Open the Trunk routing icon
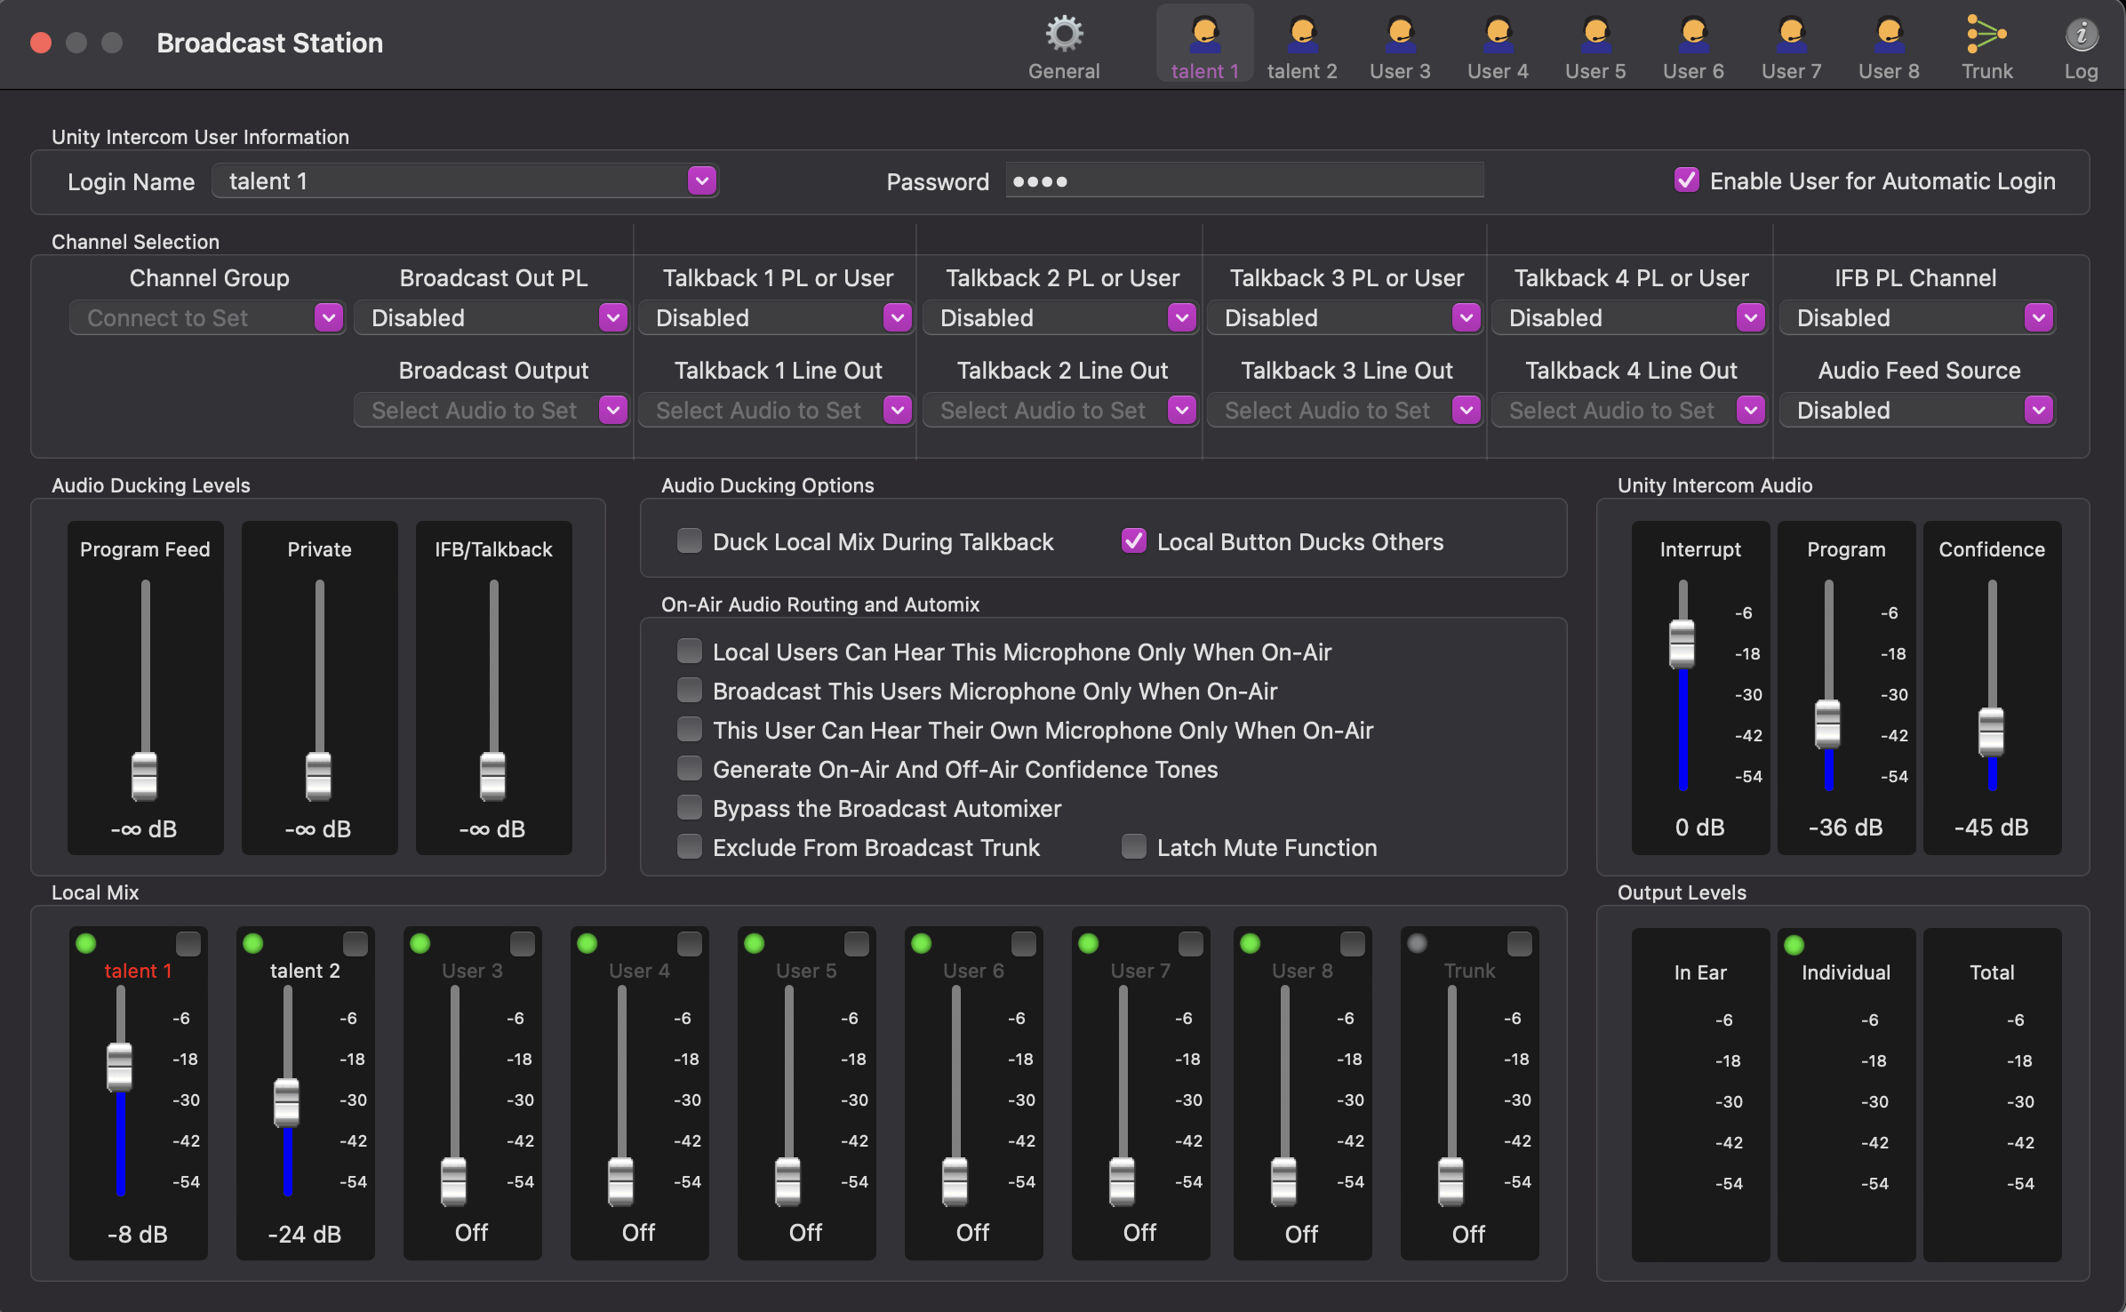The width and height of the screenshot is (2126, 1312). tap(1986, 36)
